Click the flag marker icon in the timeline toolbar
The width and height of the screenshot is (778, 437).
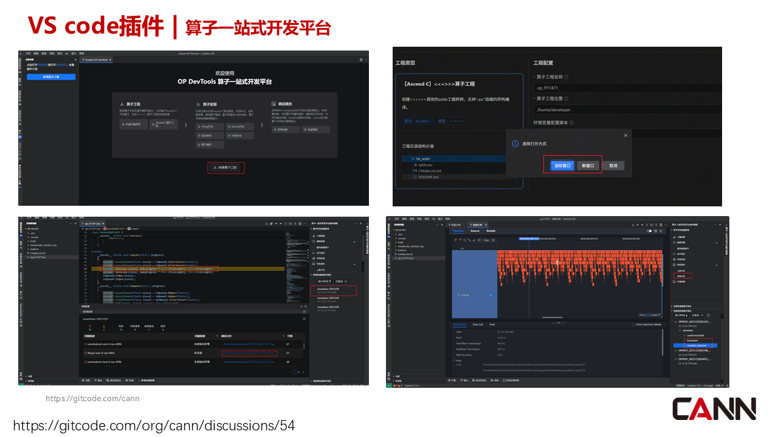pos(456,240)
